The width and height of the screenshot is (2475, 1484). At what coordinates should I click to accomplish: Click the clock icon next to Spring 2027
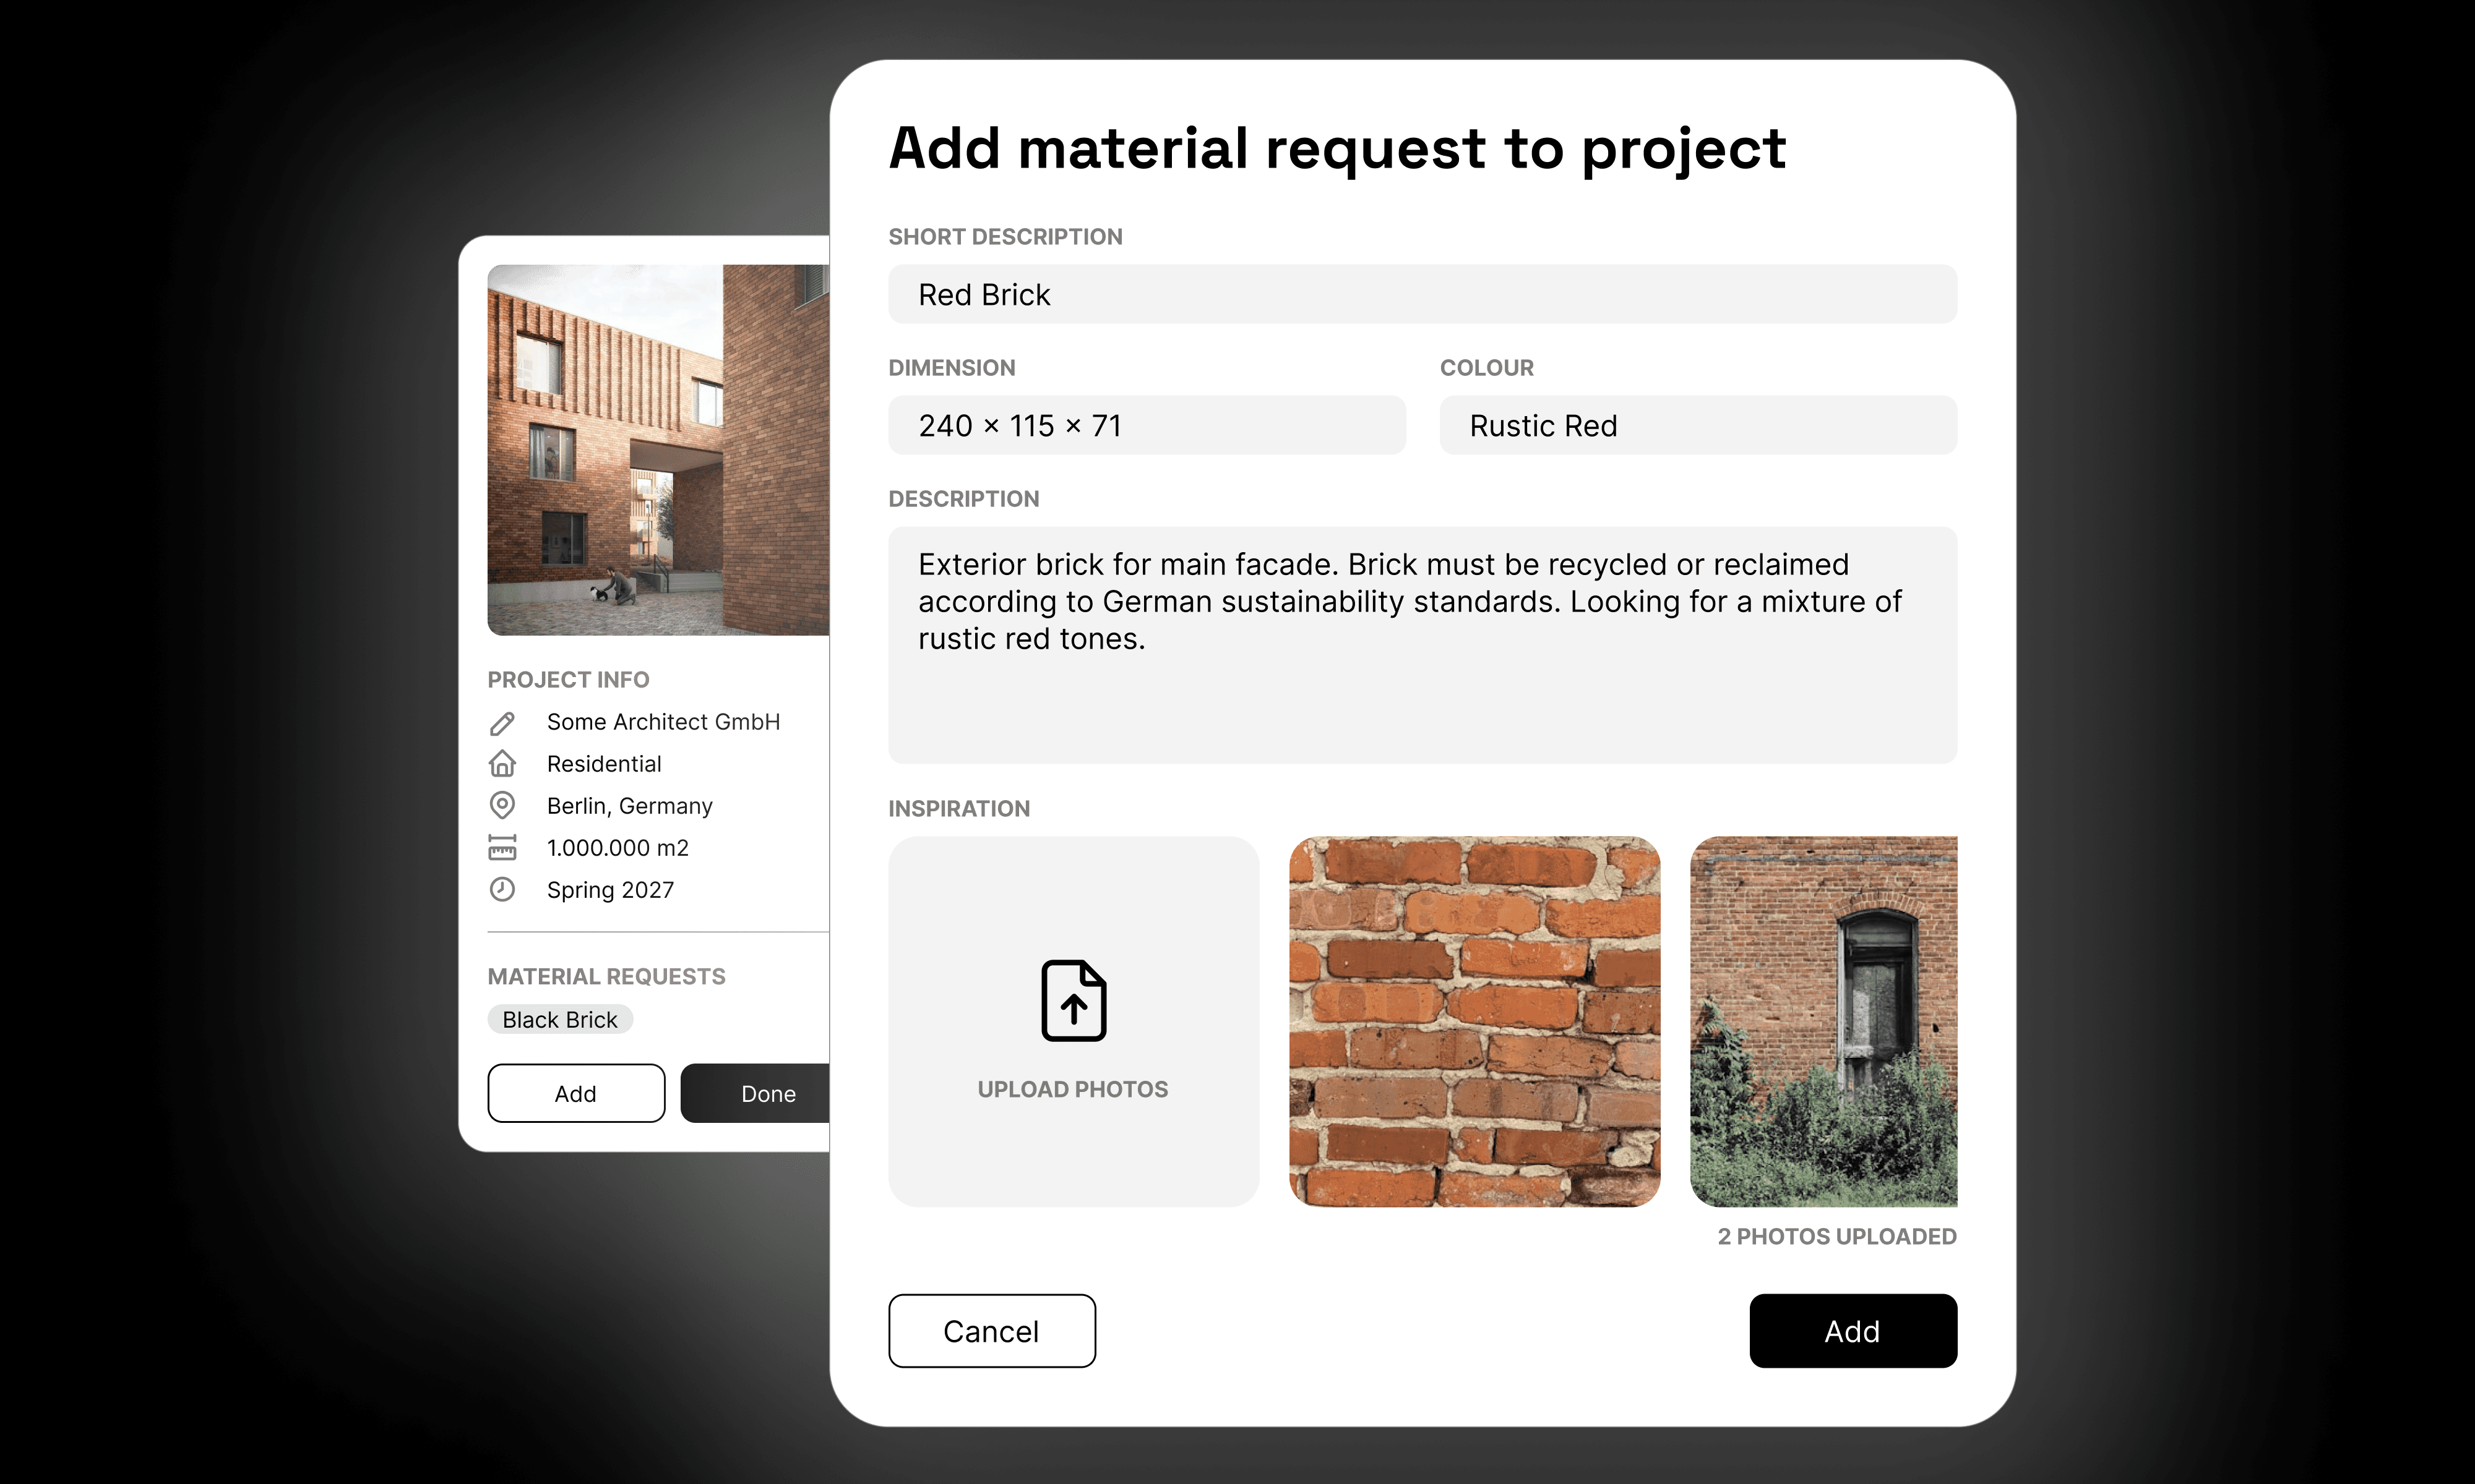502,889
